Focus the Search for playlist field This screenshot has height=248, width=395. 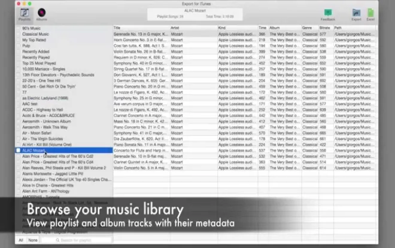pyautogui.click(x=76, y=240)
